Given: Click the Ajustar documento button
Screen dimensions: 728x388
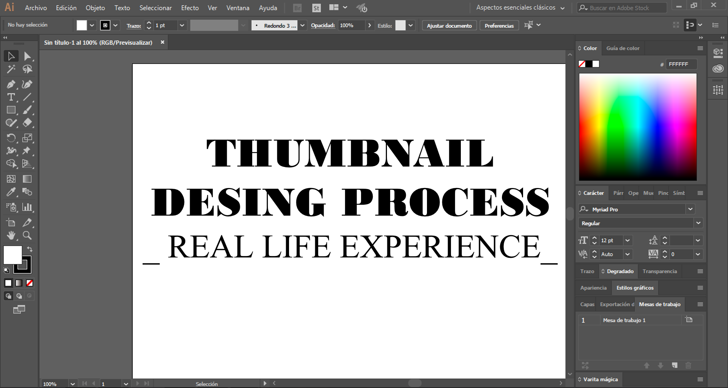Looking at the screenshot, I should (449, 25).
